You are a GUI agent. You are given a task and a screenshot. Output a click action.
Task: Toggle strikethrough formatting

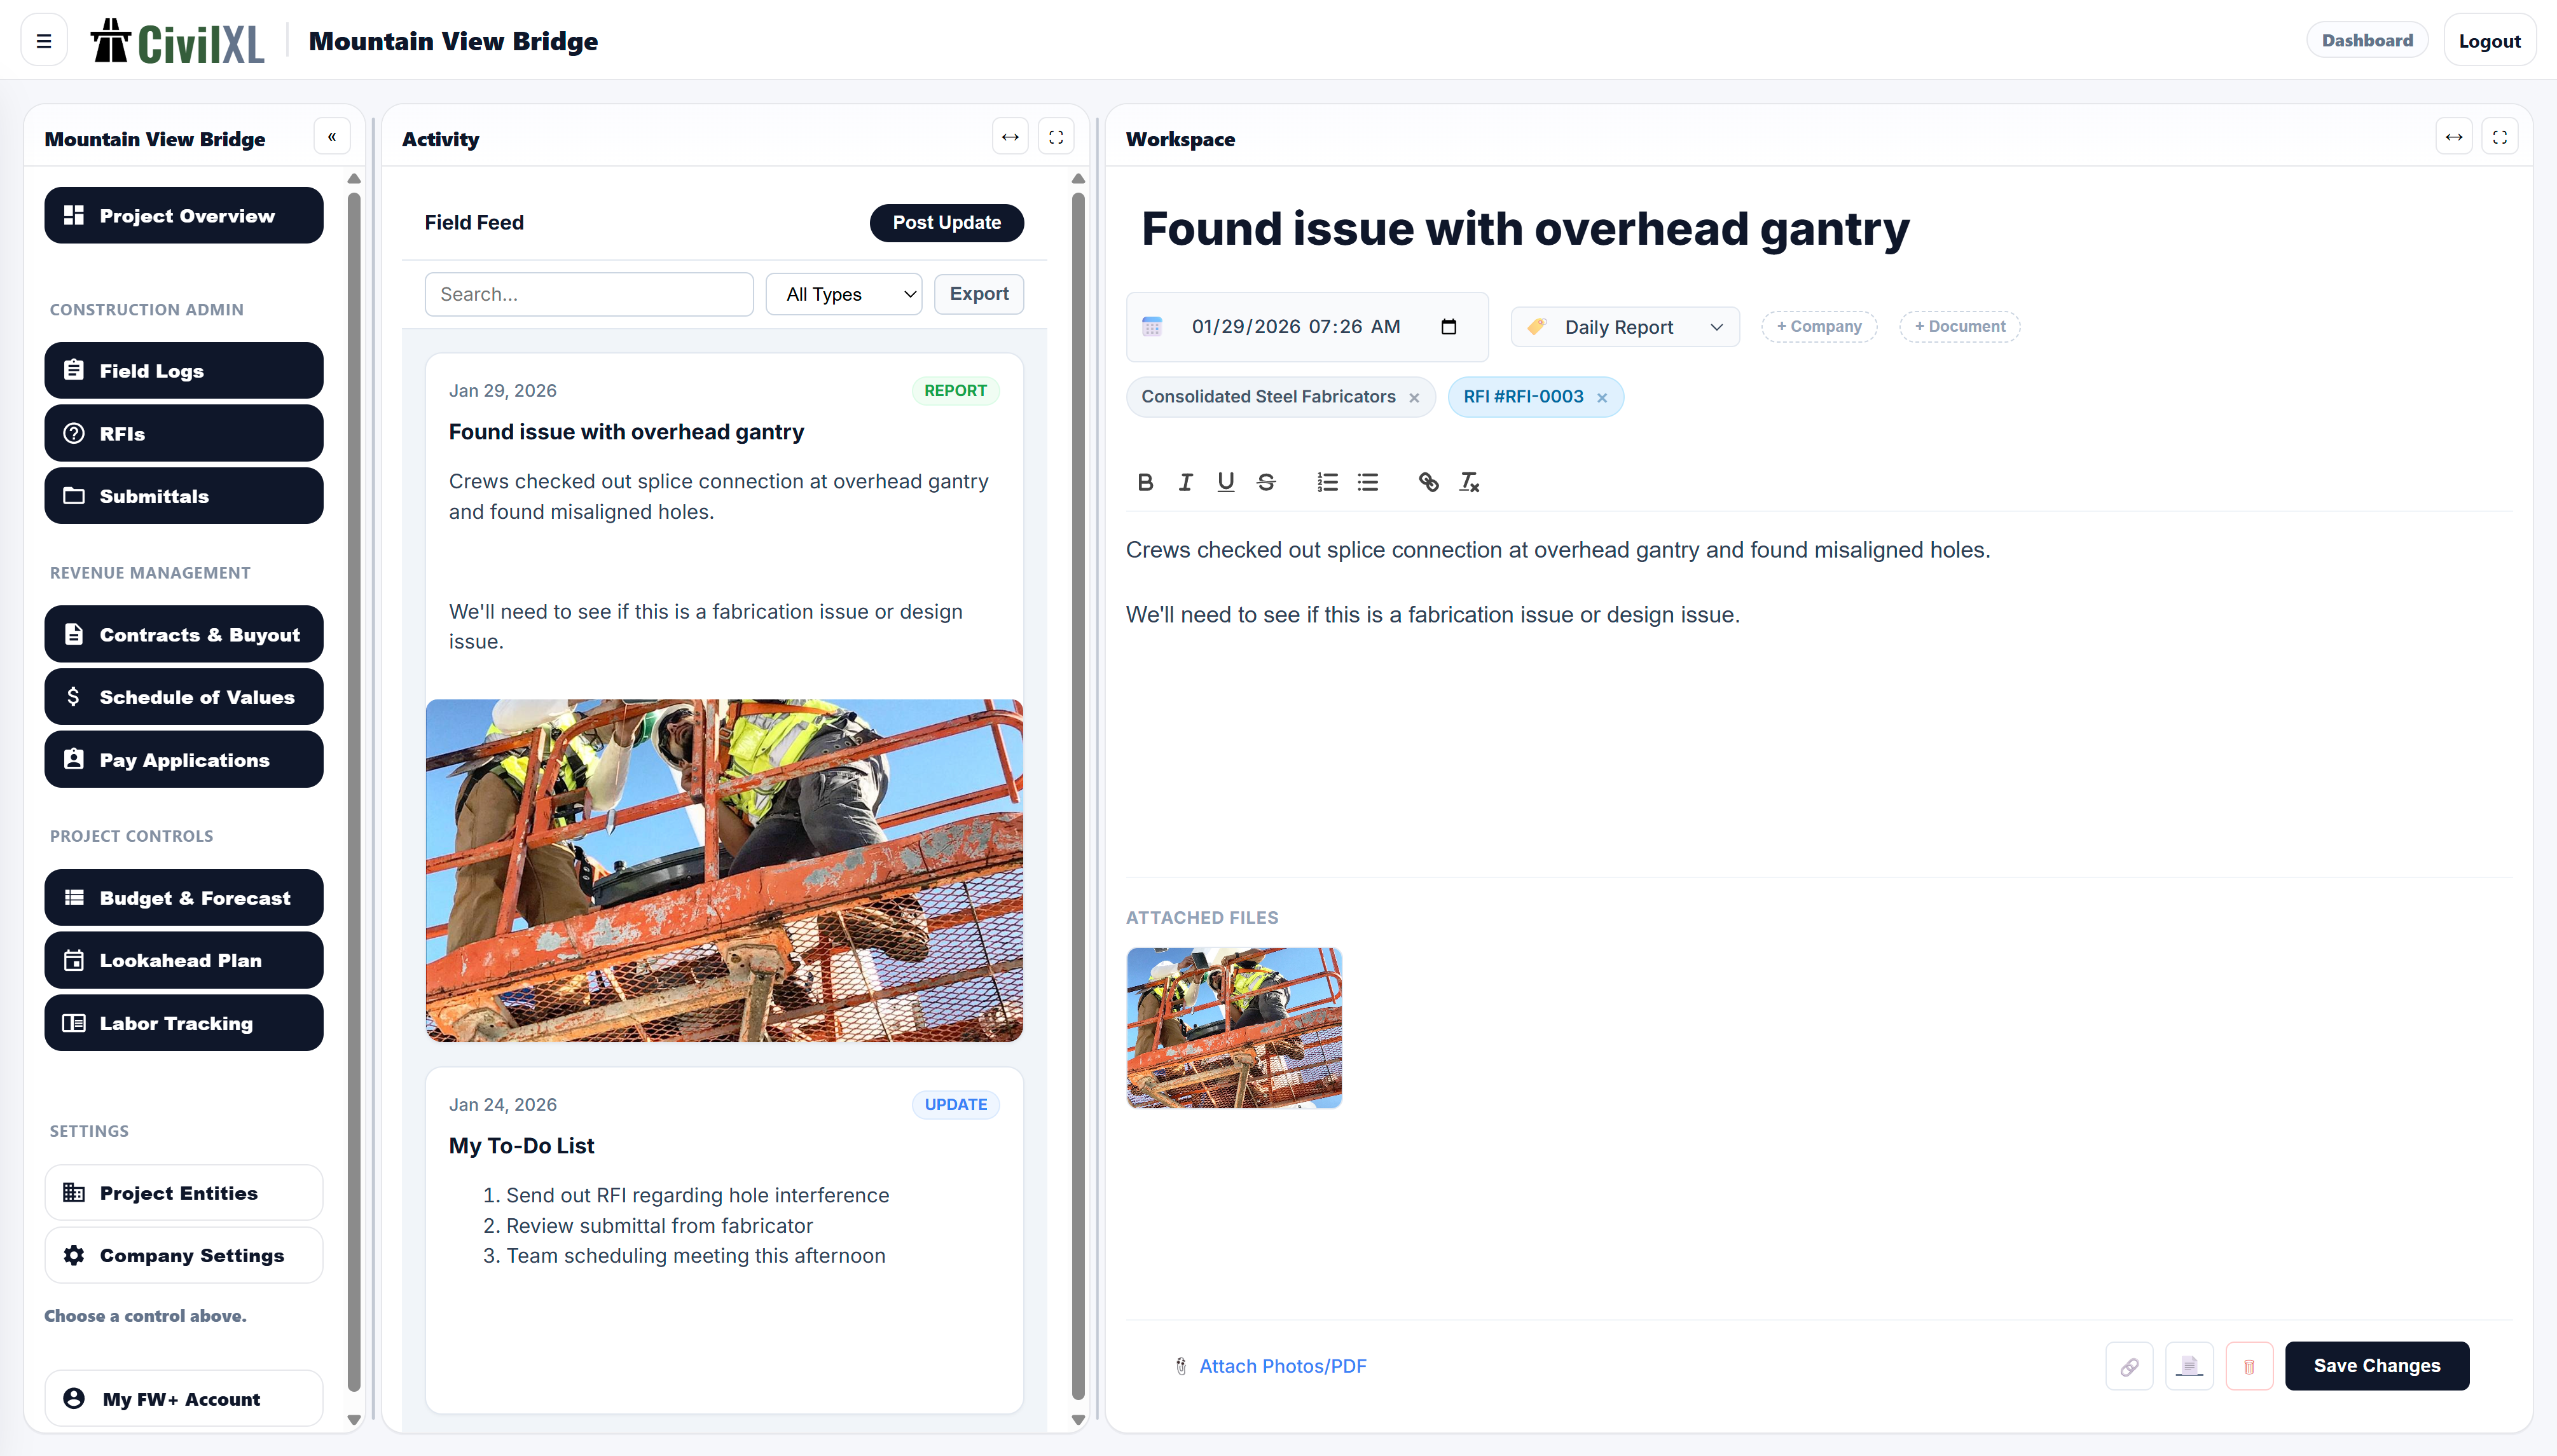[1266, 482]
